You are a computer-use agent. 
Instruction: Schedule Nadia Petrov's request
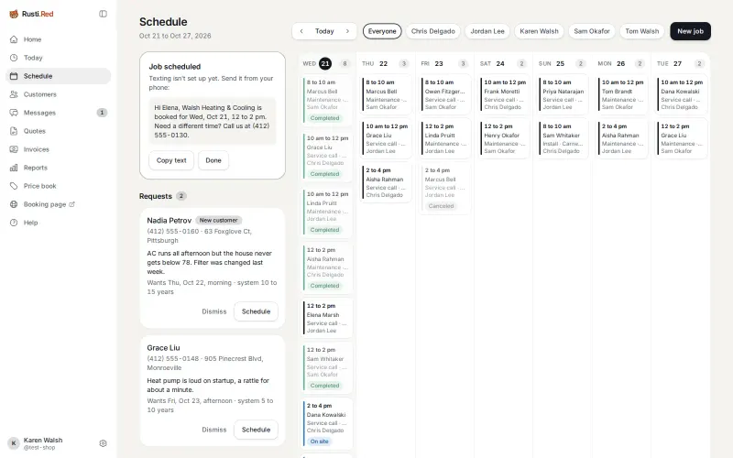[256, 311]
